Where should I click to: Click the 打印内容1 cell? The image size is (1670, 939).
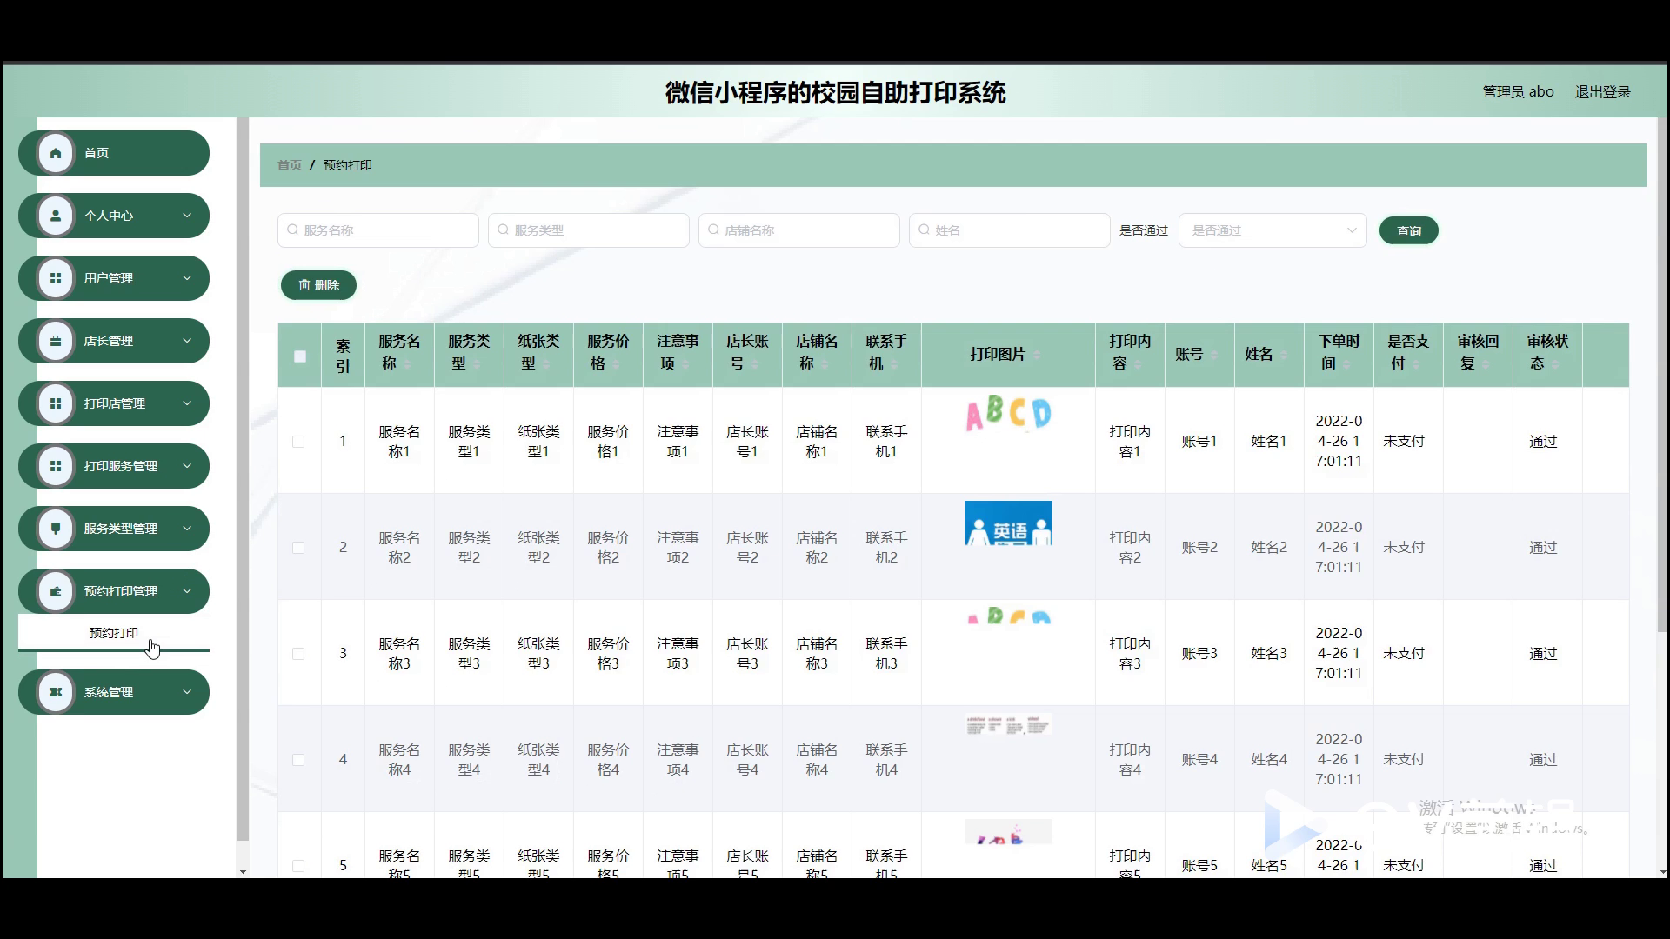(x=1130, y=442)
